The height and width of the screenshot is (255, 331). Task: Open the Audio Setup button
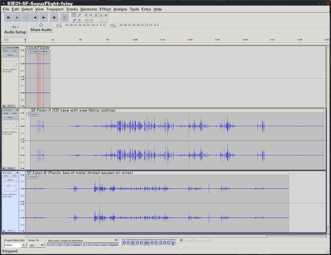tap(15, 29)
